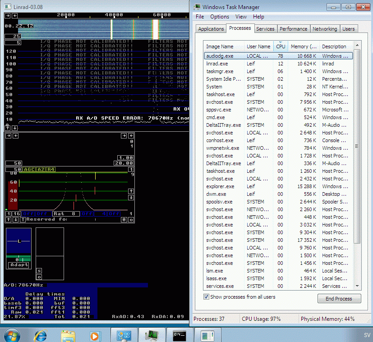
Task: Click the 1.00 value box in Linrad
Action: 125,157
